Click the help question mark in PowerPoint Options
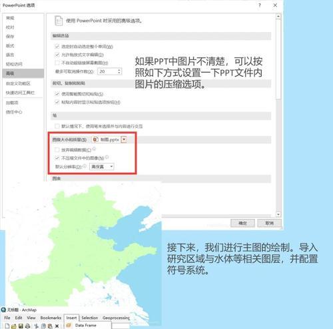This screenshot has width=333, height=329. (260, 5)
